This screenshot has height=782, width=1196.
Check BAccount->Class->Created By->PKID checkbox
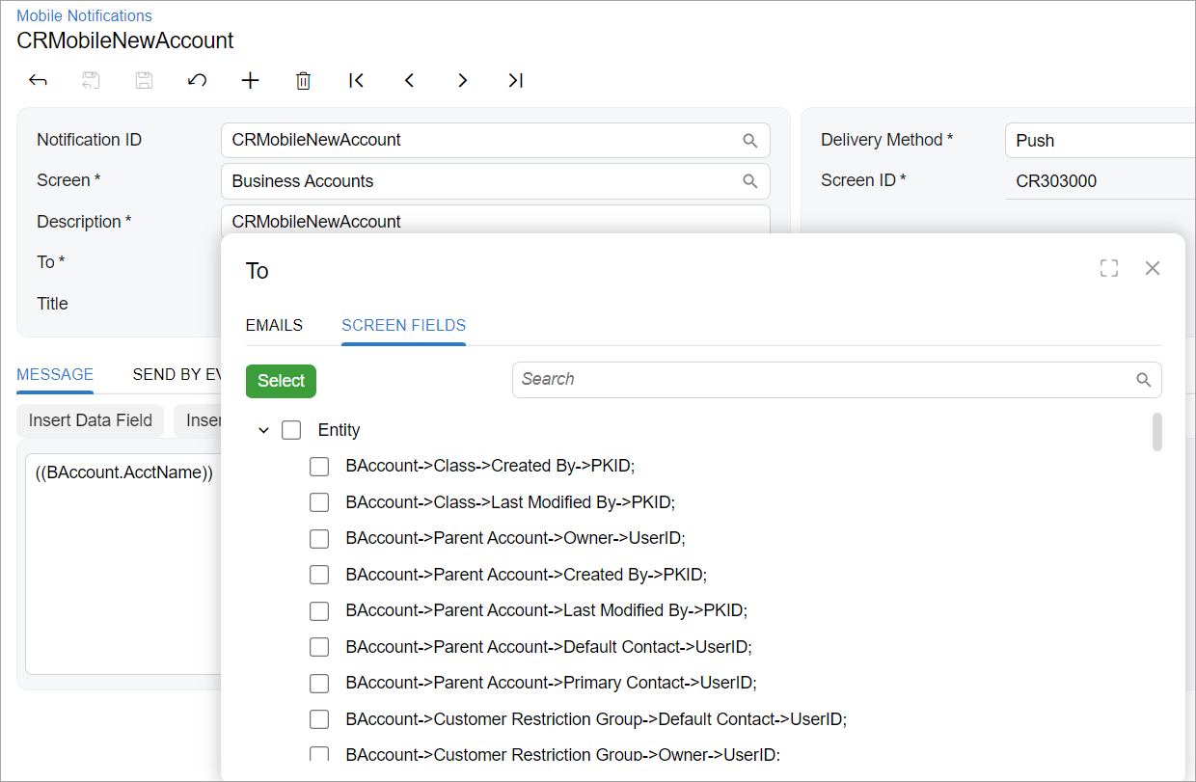[319, 467]
